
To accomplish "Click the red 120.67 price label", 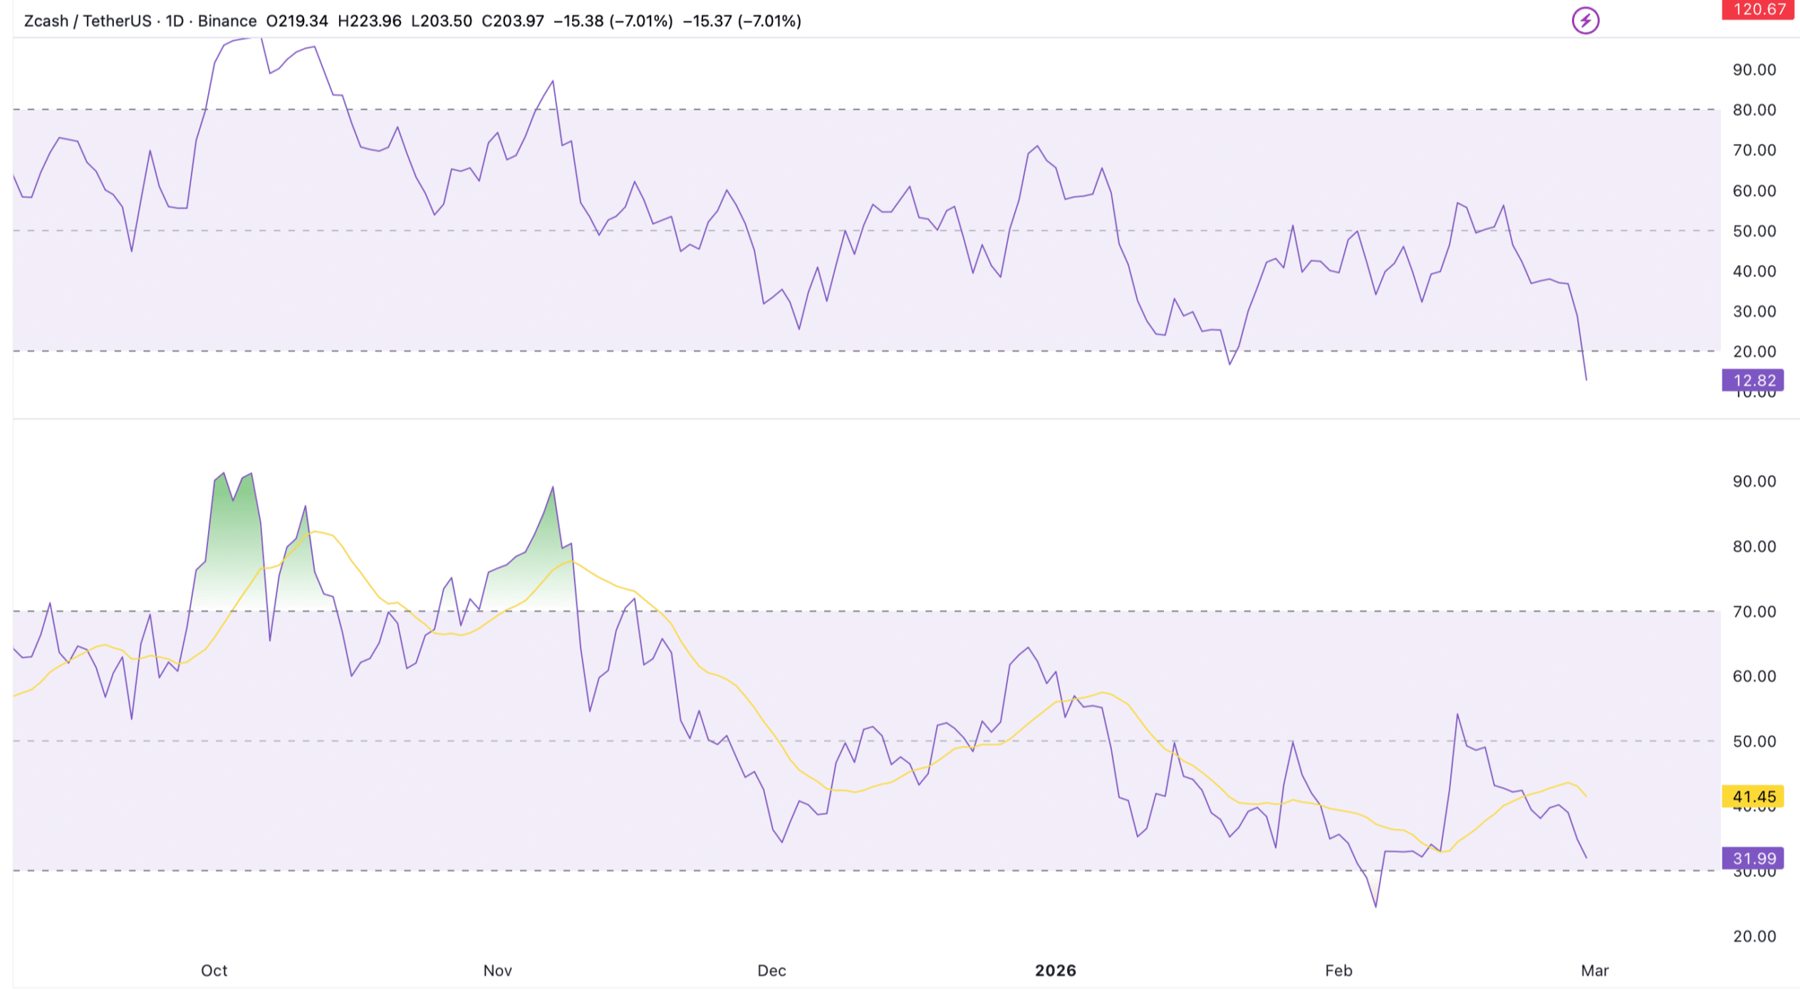I will (1757, 9).
